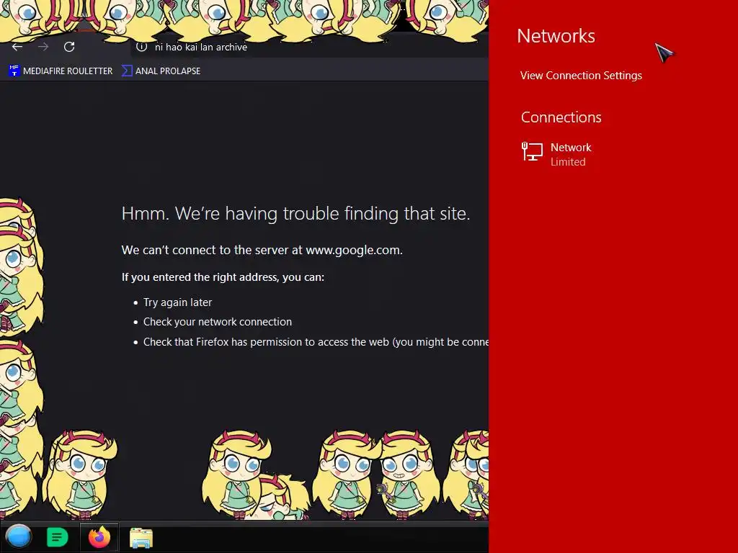Click the 'If you entered the right address' line
Image resolution: width=738 pixels, height=553 pixels.
click(223, 277)
